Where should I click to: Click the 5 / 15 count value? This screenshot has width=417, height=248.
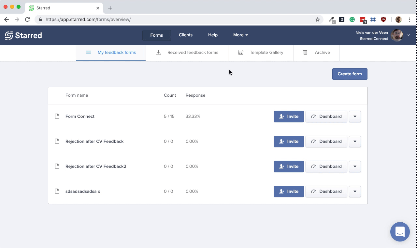coord(169,116)
